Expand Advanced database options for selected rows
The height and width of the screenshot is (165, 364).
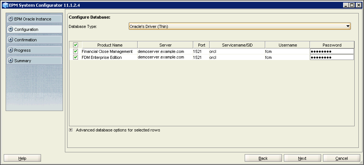pos(71,130)
